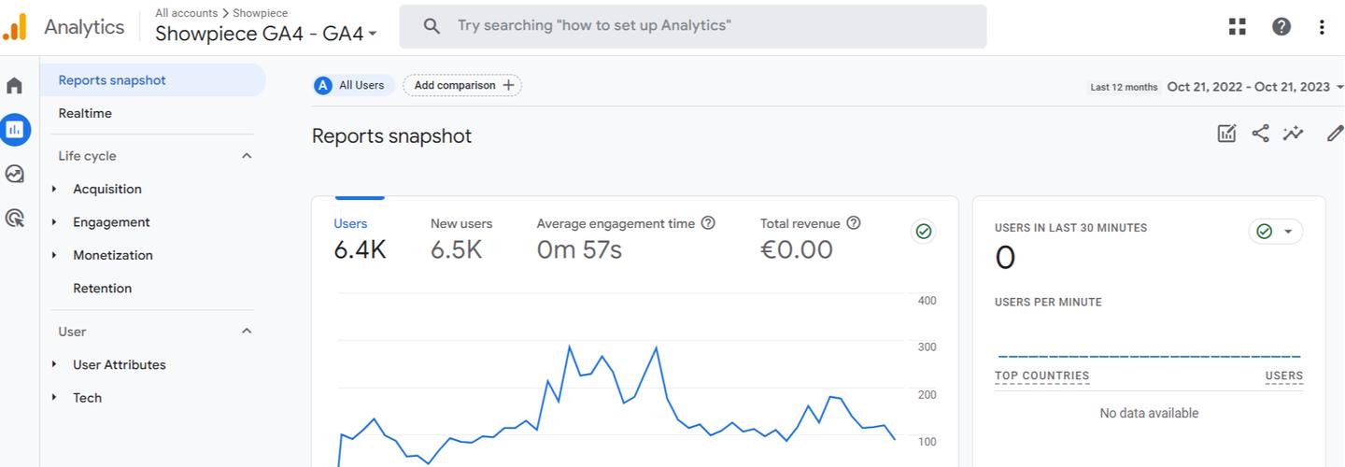Image resolution: width=1345 pixels, height=467 pixels.
Task: Open the three-dot more options menu
Action: click(x=1322, y=26)
